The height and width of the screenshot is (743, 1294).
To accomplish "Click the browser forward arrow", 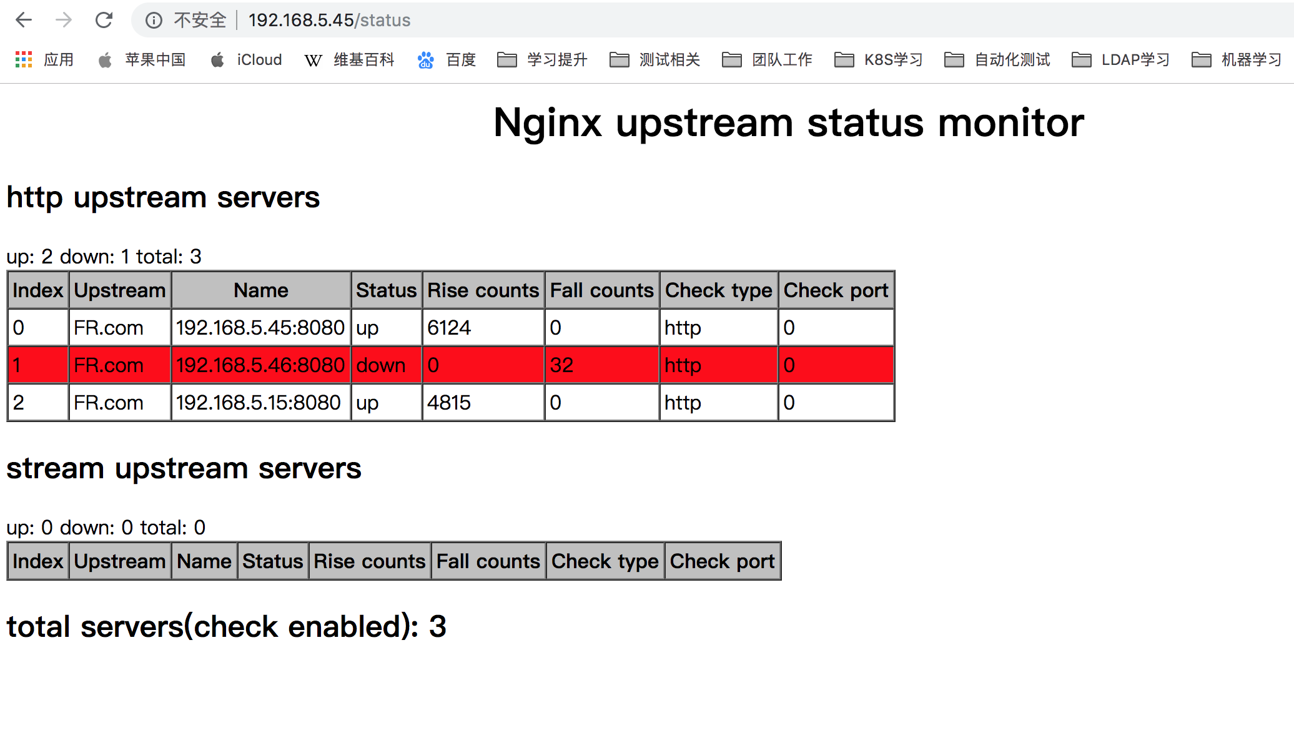I will [64, 20].
